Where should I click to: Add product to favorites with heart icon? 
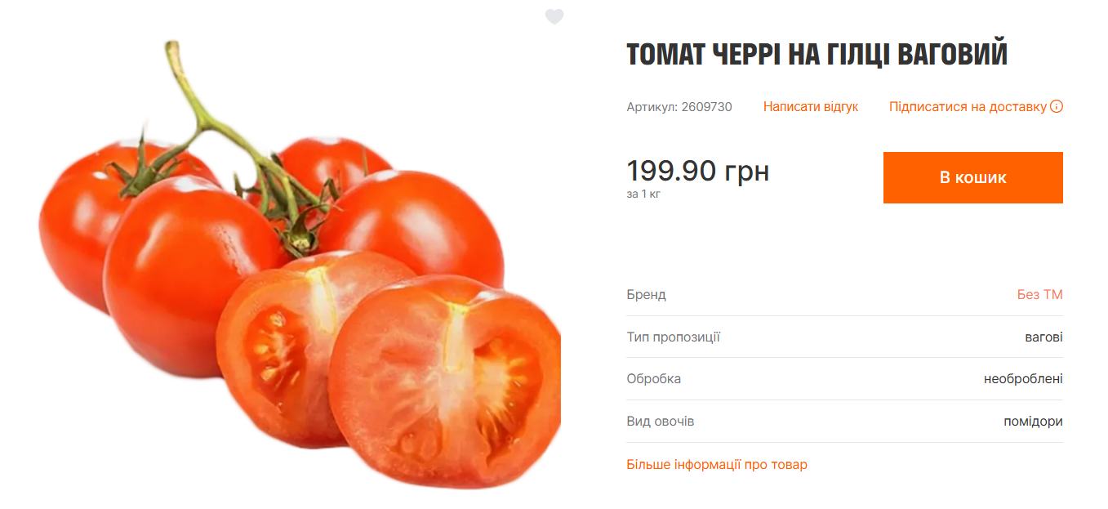pos(554,16)
